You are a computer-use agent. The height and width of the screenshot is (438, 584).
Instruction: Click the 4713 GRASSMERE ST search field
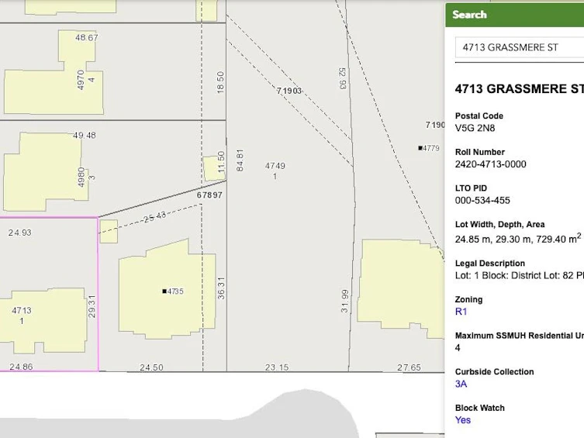pos(519,47)
